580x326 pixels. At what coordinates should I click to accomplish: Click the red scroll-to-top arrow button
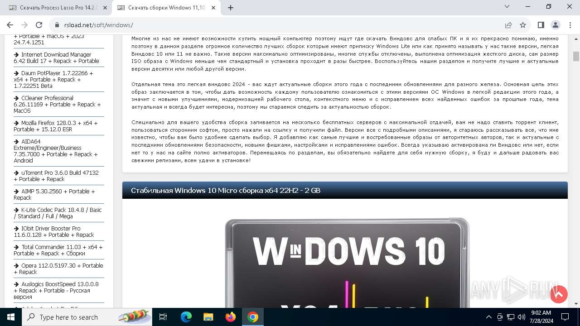(559, 294)
